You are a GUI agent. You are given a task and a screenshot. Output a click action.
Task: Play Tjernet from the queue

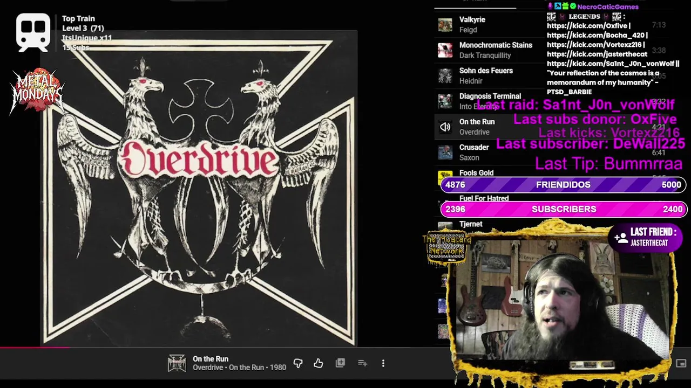471,224
